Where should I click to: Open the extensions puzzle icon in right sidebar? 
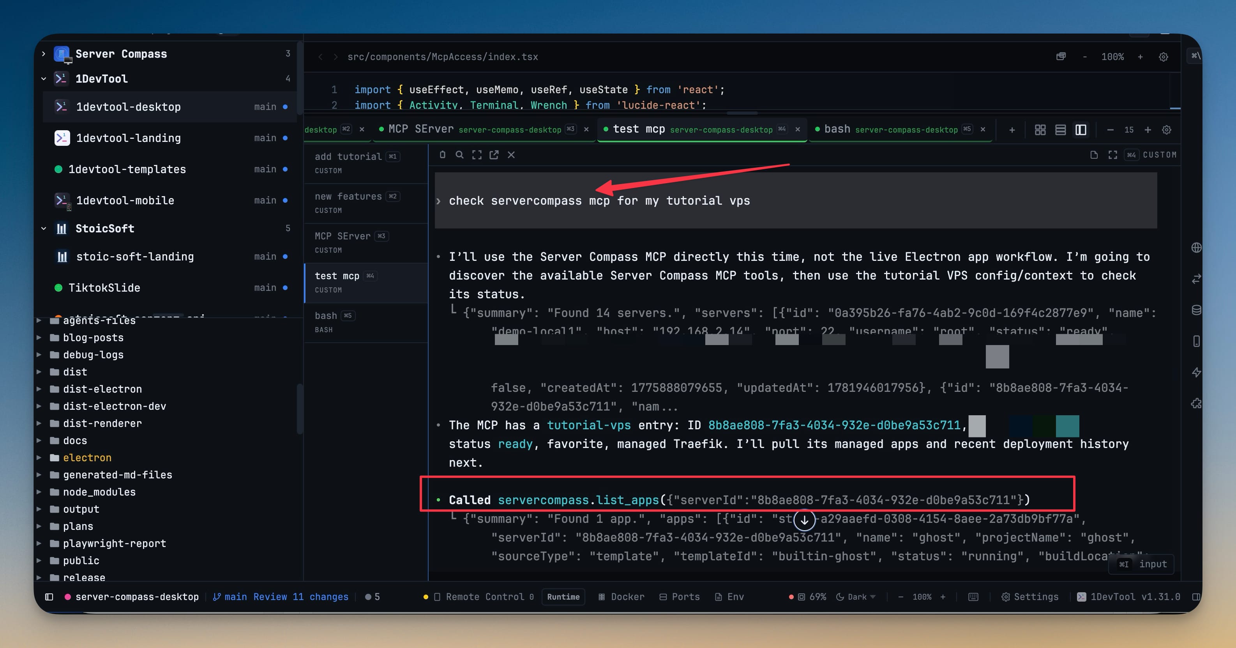1196,404
